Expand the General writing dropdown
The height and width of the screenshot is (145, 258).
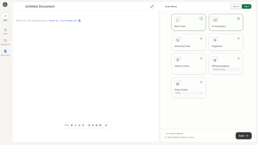226,70
